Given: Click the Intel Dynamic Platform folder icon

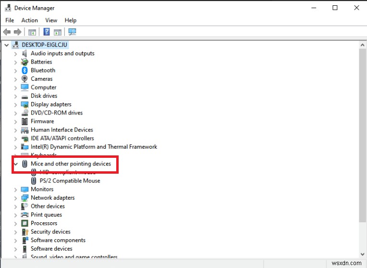Looking at the screenshot, I should point(24,147).
